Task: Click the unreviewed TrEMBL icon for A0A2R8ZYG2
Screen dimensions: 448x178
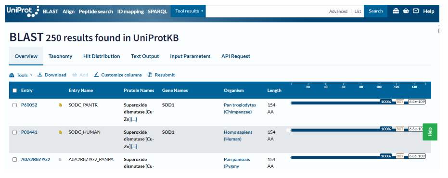Action: (x=60, y=160)
